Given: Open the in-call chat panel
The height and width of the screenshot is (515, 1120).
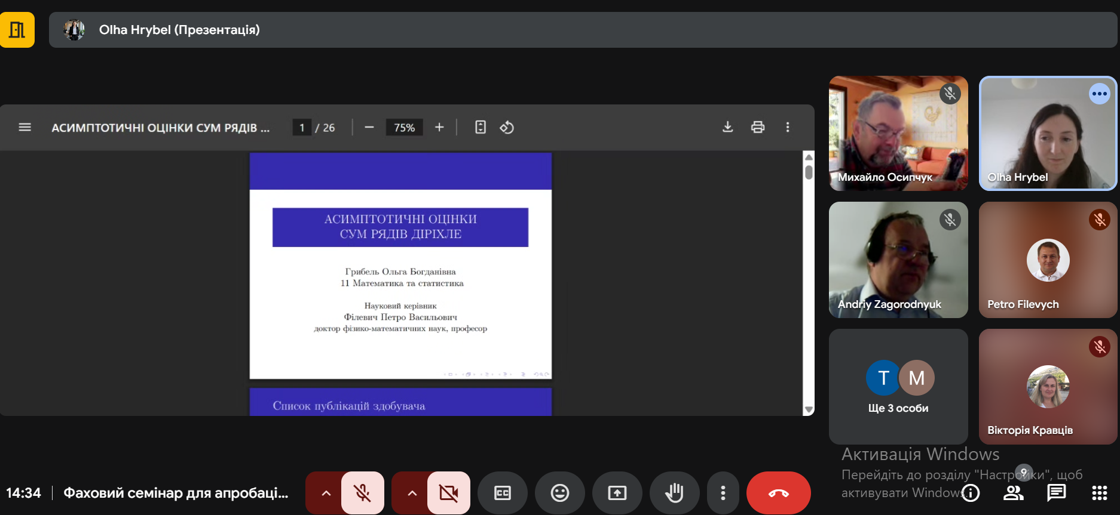Looking at the screenshot, I should [x=1056, y=493].
